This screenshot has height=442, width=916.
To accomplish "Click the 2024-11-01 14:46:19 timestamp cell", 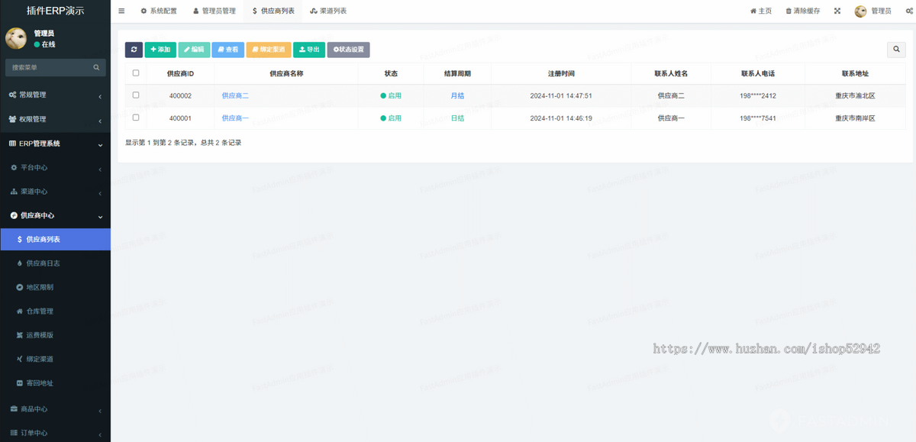I will click(561, 118).
